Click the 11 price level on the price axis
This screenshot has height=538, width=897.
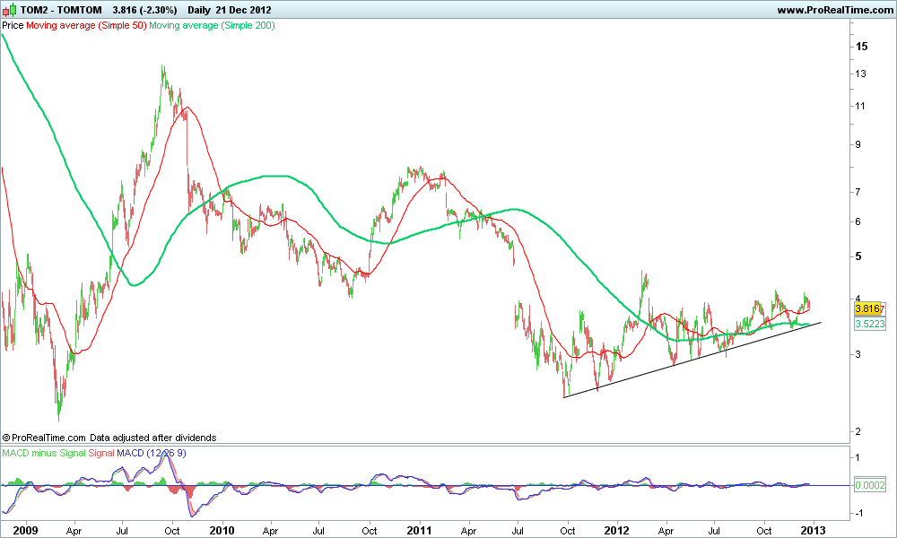[x=860, y=106]
